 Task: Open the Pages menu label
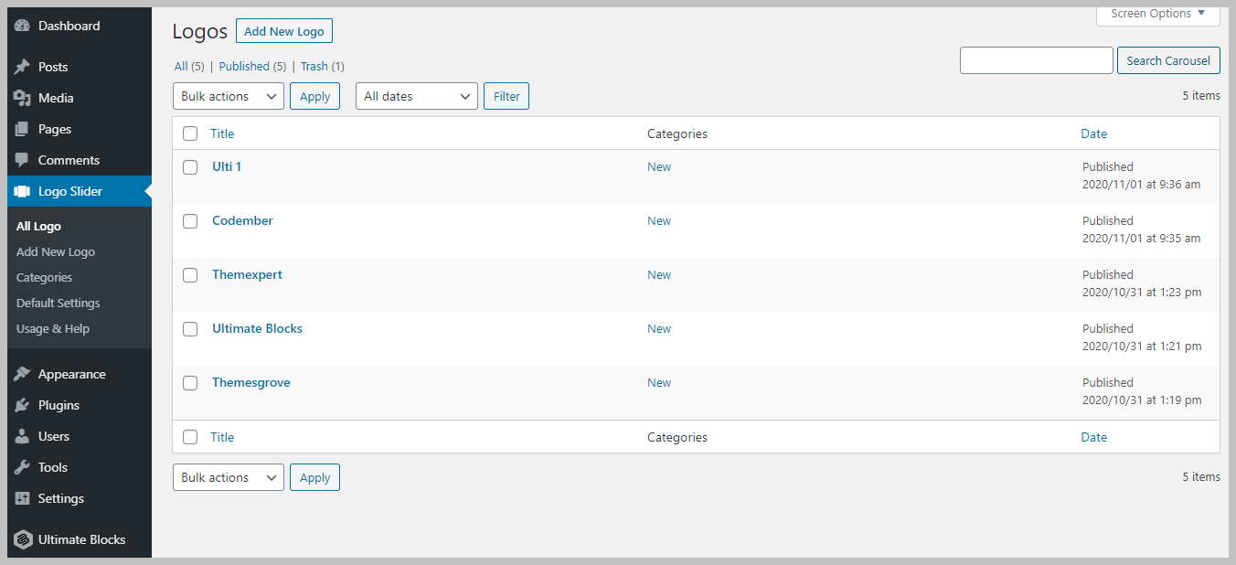[x=55, y=129]
